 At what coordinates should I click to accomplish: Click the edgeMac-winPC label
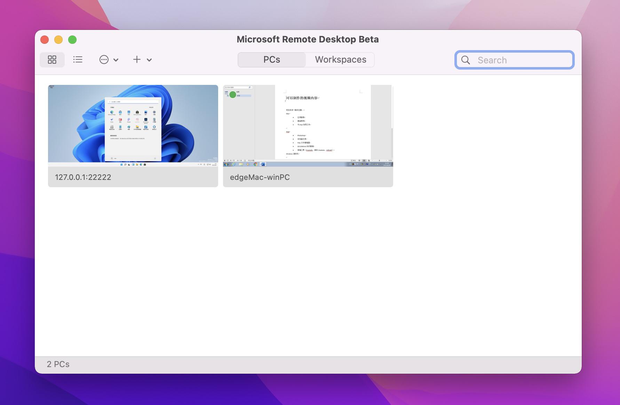[x=260, y=177]
